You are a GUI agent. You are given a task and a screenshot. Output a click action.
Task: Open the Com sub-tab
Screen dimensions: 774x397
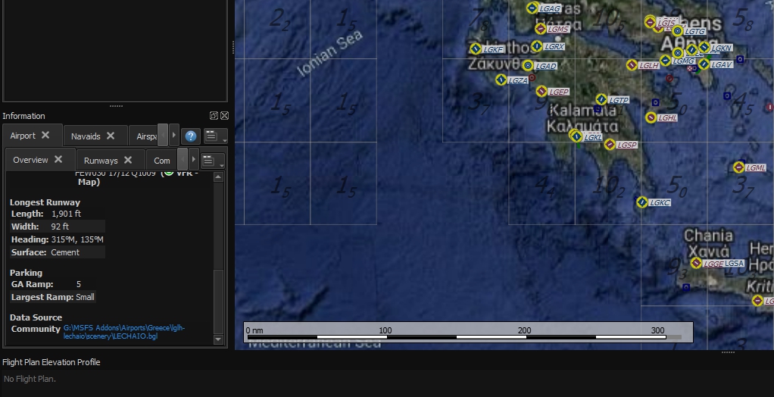pyautogui.click(x=162, y=161)
